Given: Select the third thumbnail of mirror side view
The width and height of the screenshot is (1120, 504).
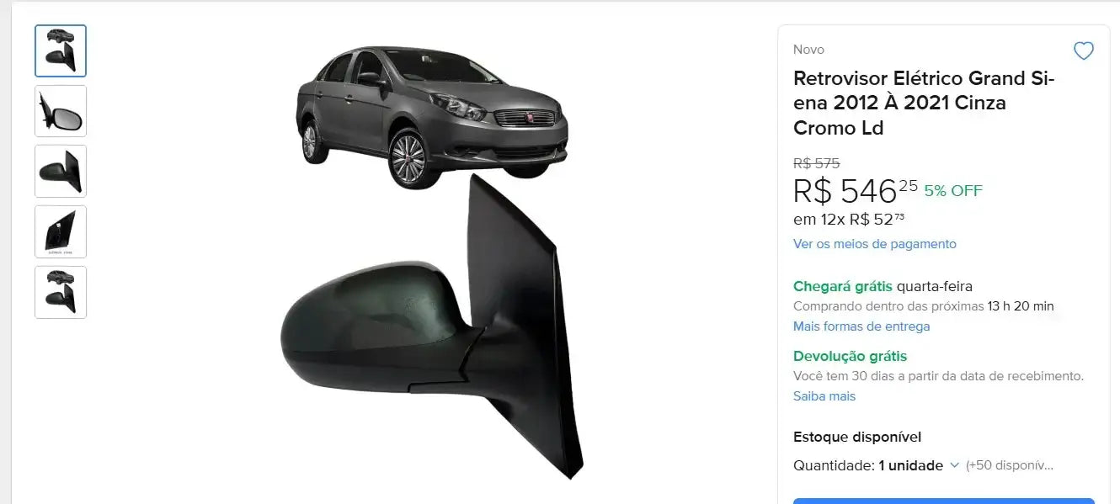Looking at the screenshot, I should click(61, 172).
